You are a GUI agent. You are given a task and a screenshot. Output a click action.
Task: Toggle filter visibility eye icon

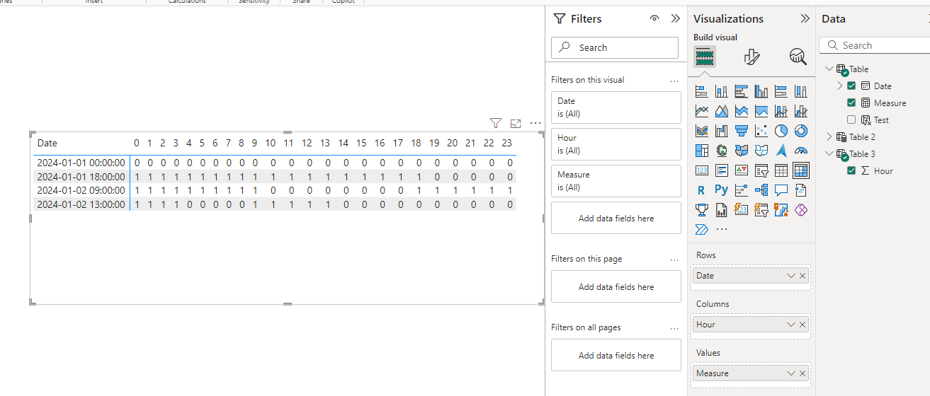click(x=654, y=19)
